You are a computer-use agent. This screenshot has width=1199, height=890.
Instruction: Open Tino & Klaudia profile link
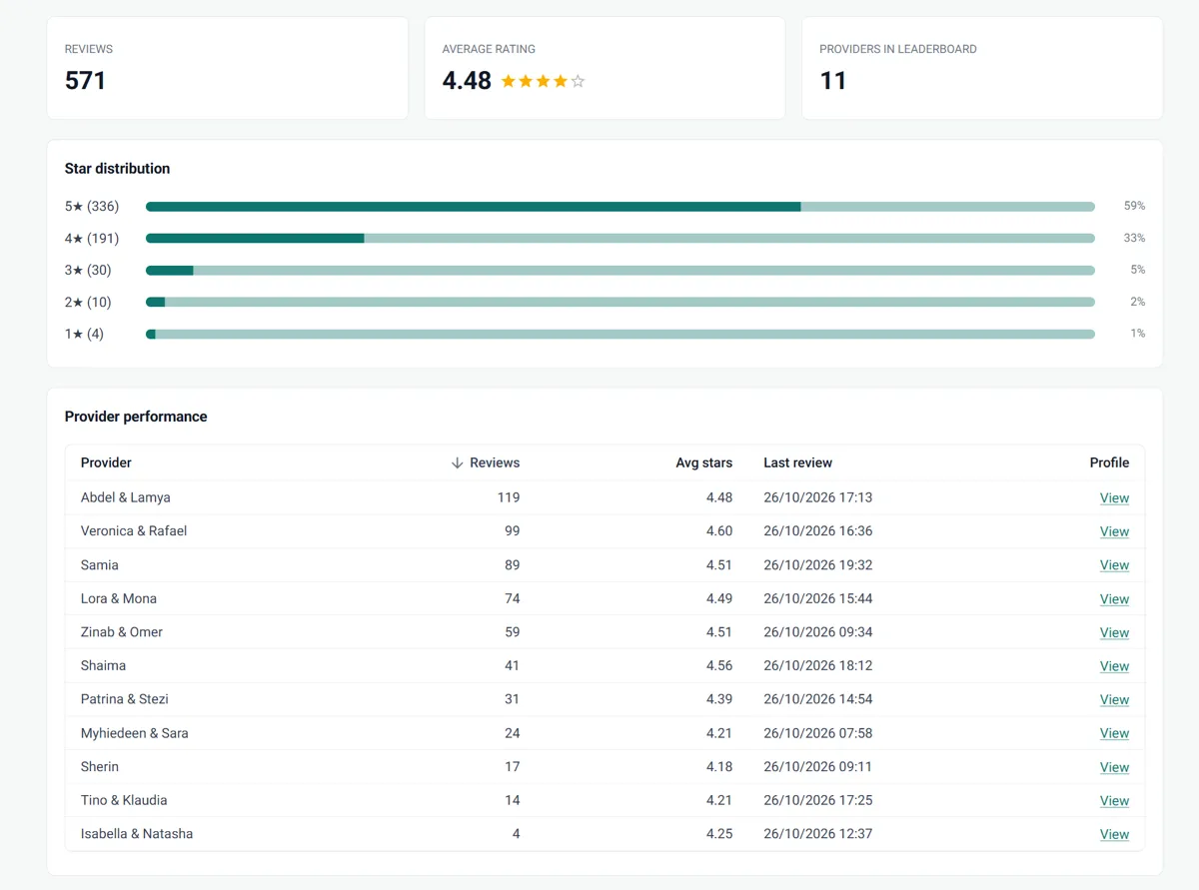click(x=1114, y=801)
